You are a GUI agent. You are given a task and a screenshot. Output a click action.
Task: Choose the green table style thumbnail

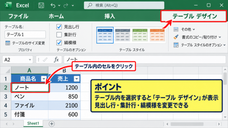pos(140,35)
